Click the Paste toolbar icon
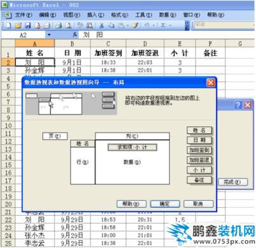The width and height of the screenshot is (256, 248). [121, 25]
